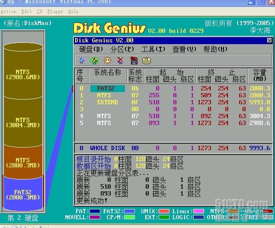Select NTFS row 5 with 2988.6 MB
Screen dimensions: 275x228
173,123
